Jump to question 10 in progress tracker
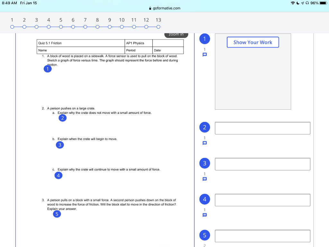The height and width of the screenshot is (247, 329). pyautogui.click(x=122, y=27)
